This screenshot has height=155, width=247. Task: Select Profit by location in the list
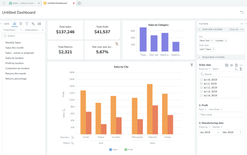point(15,63)
